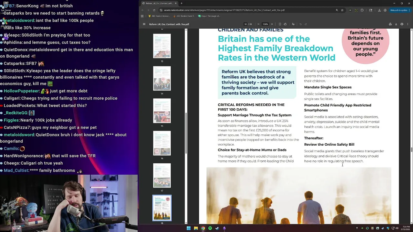The height and width of the screenshot is (232, 413).
Task: Open the PDF draw annotation tool
Action: coord(293,24)
